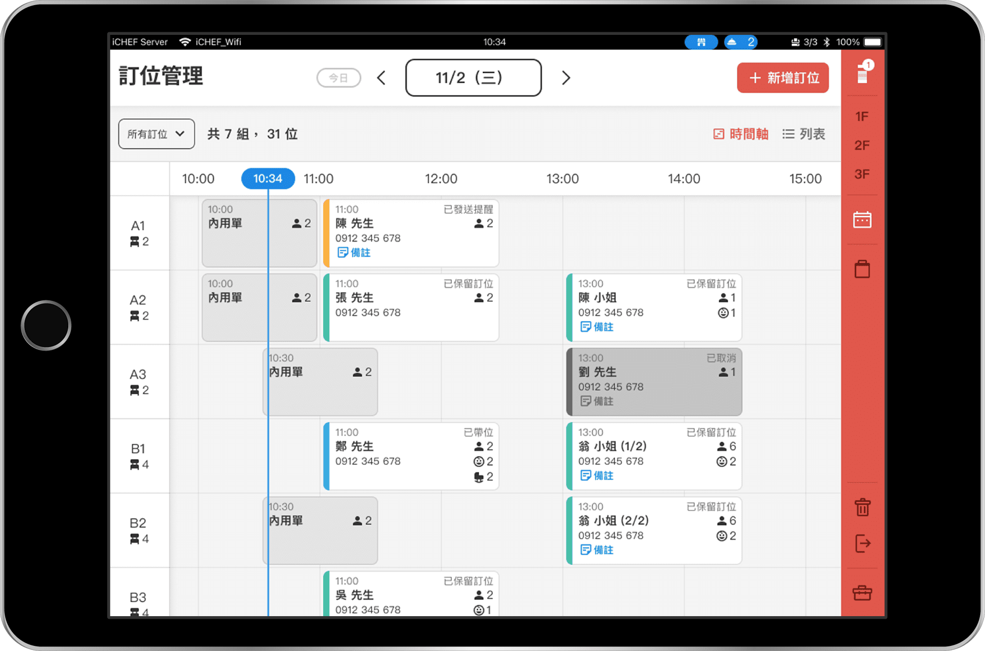Image resolution: width=985 pixels, height=651 pixels.
Task: Select the 2F floor tab
Action: (x=862, y=146)
